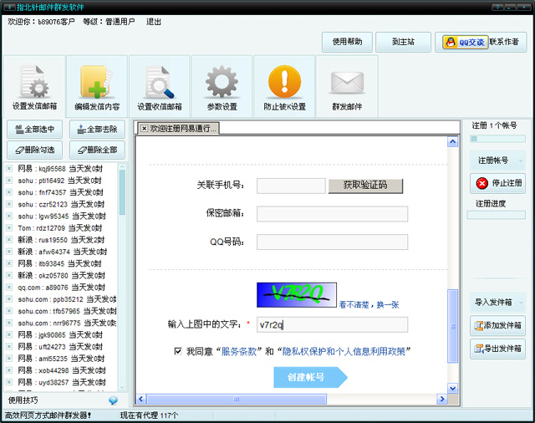Open the 服务条款 link
The image size is (535, 423).
[x=239, y=351]
